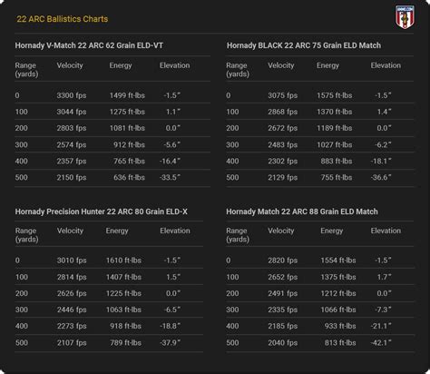Click Hornady Match 88 Grain ELD Match heading
Screen dimensions: 430x374
pyautogui.click(x=302, y=212)
